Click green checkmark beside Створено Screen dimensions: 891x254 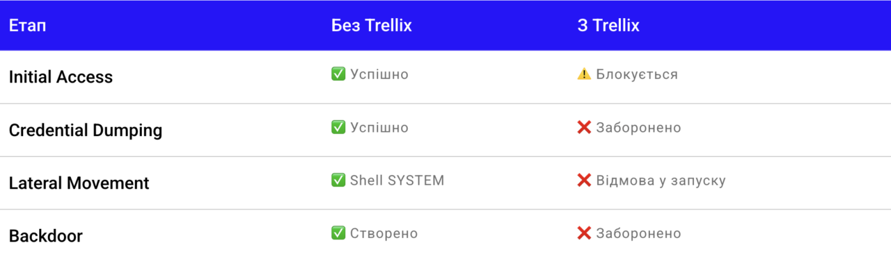338,233
